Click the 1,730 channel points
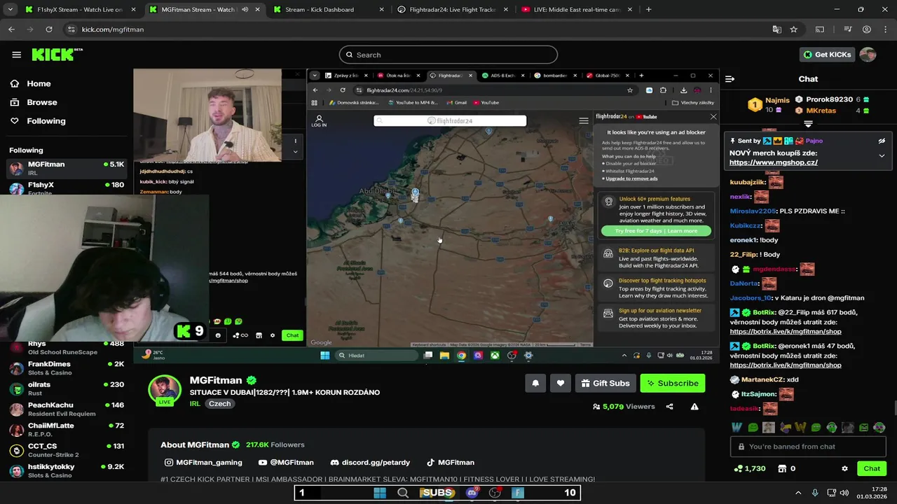The height and width of the screenshot is (504, 897). coord(749,468)
